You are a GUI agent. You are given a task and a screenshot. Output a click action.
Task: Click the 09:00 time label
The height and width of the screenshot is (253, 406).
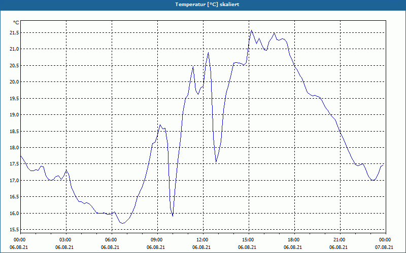click(157, 240)
